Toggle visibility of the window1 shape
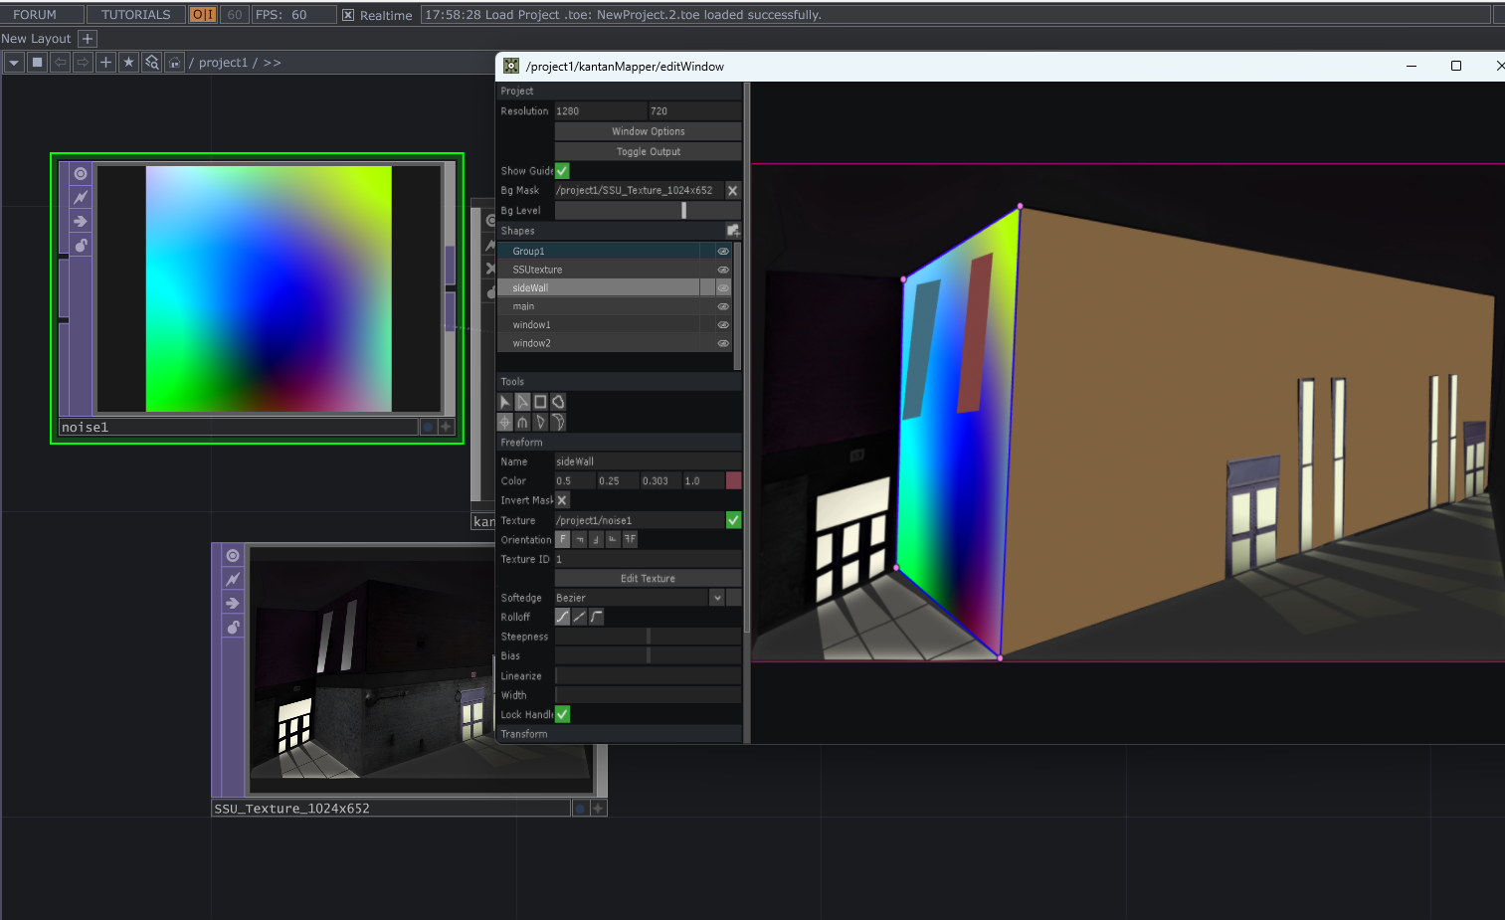Image resolution: width=1505 pixels, height=920 pixels. (722, 323)
